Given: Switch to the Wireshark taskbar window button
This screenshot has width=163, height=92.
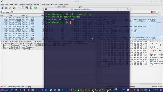Looking at the screenshot, I should (x=102, y=90).
